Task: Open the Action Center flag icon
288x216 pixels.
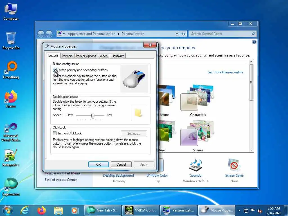Action: click(253, 210)
